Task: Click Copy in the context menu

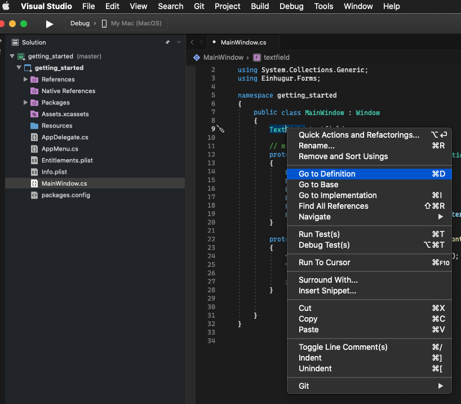Action: pyautogui.click(x=369, y=319)
